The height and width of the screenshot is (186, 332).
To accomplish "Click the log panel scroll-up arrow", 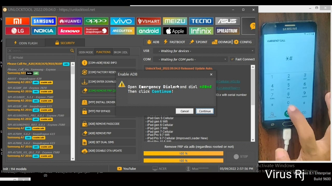I will [x=253, y=67].
